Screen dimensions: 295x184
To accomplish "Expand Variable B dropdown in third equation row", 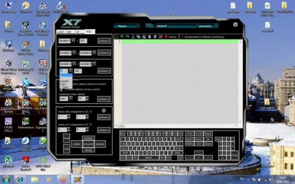I will [94, 64].
